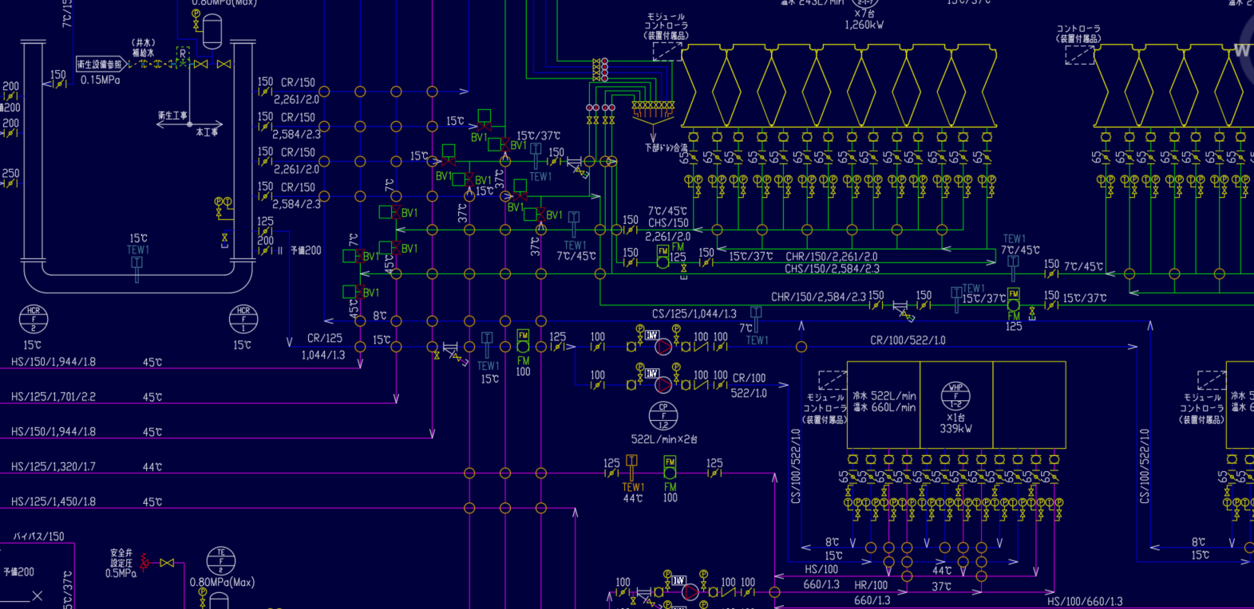The width and height of the screenshot is (1254, 609).
Task: Click the CHS/150/2,584/2.3 pipe label
Action: (x=832, y=269)
